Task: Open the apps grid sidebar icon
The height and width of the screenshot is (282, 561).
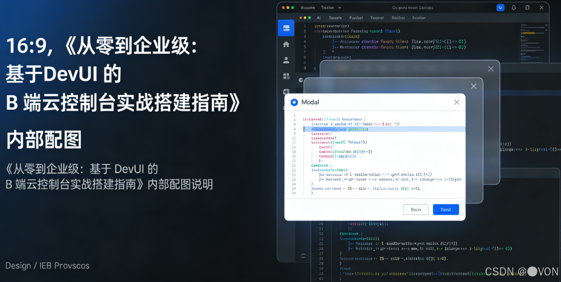Action: [286, 76]
